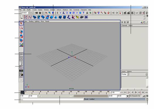Open the Animation menu set dropdown
This screenshot has width=154, height=109.
[x=25, y=13]
